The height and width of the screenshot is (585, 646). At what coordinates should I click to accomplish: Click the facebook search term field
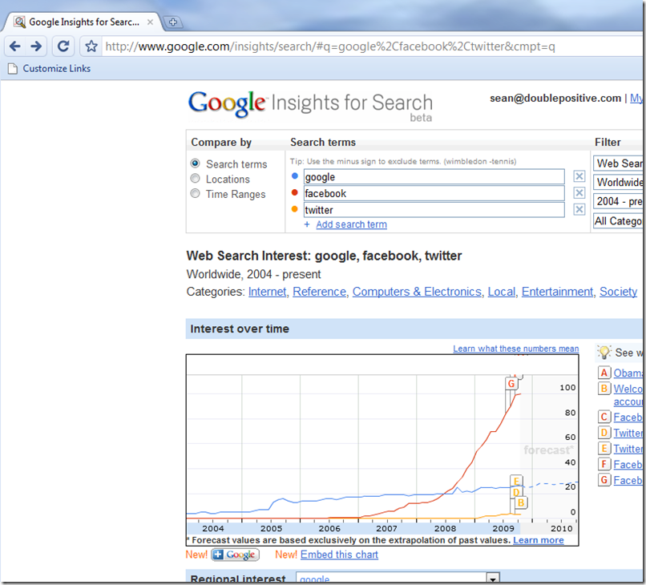tap(434, 193)
